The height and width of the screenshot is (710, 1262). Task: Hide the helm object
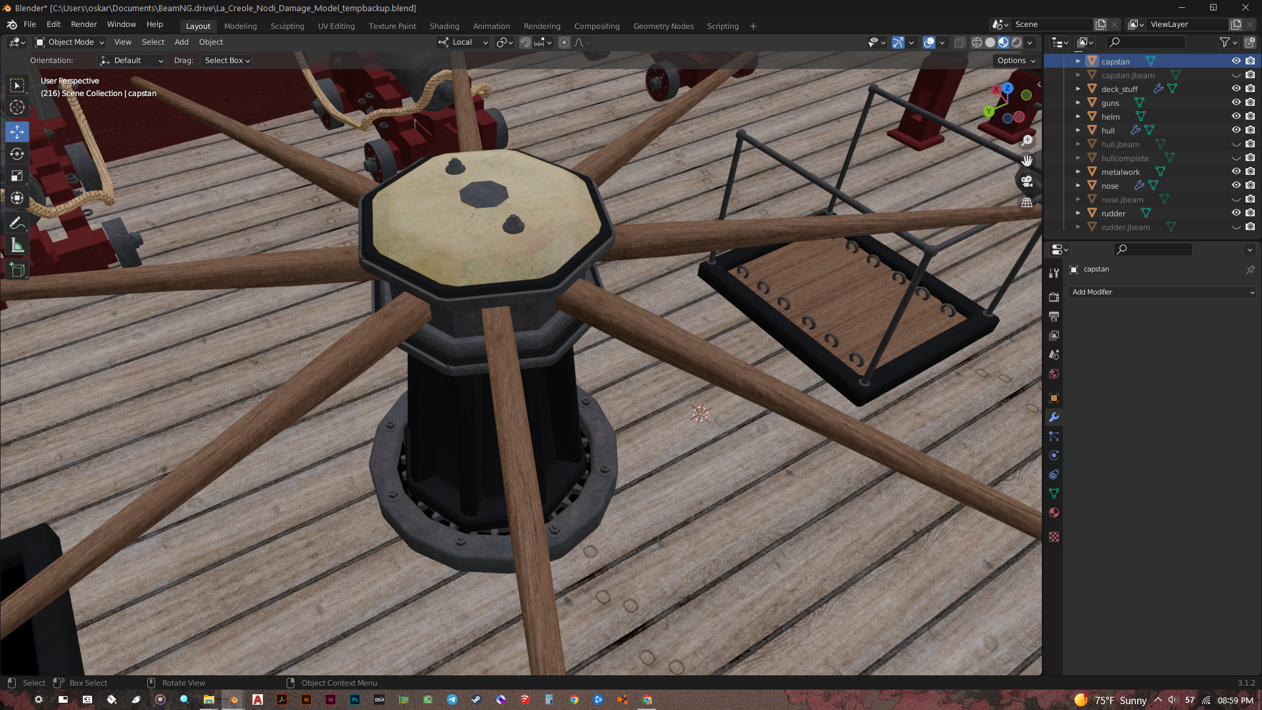(x=1236, y=116)
